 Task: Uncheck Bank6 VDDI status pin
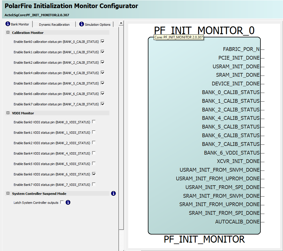click(94, 174)
